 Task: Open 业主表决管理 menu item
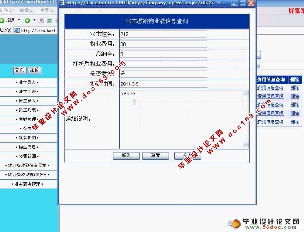coord(28,184)
